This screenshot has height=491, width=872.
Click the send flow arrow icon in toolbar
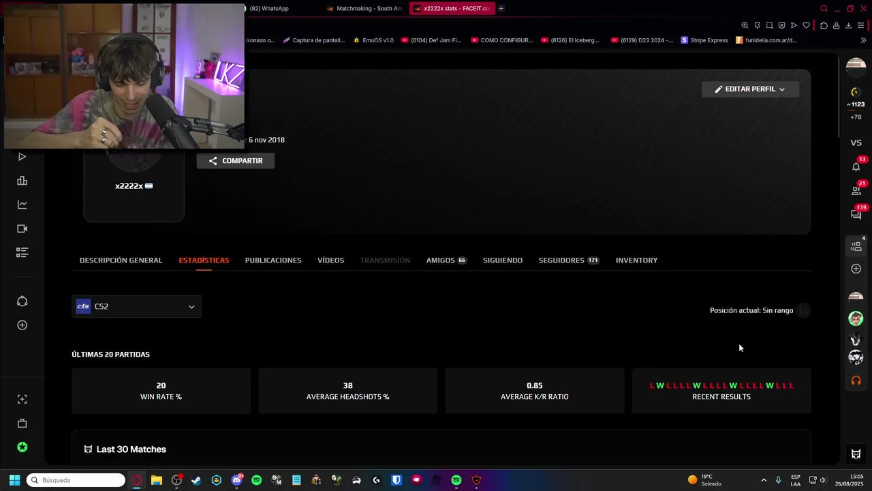[x=794, y=25]
